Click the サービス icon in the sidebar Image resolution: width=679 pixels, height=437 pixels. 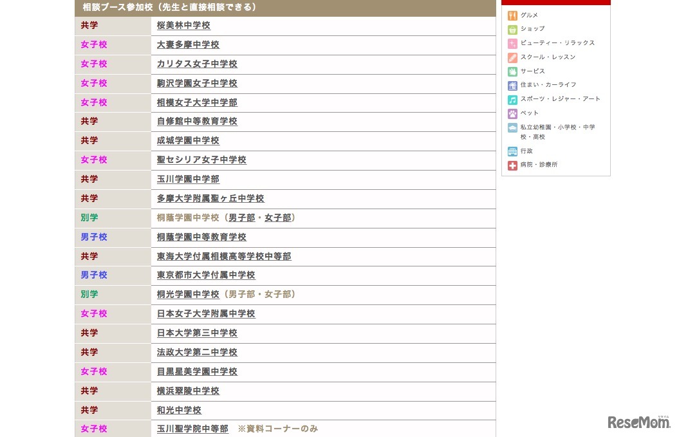click(x=512, y=71)
